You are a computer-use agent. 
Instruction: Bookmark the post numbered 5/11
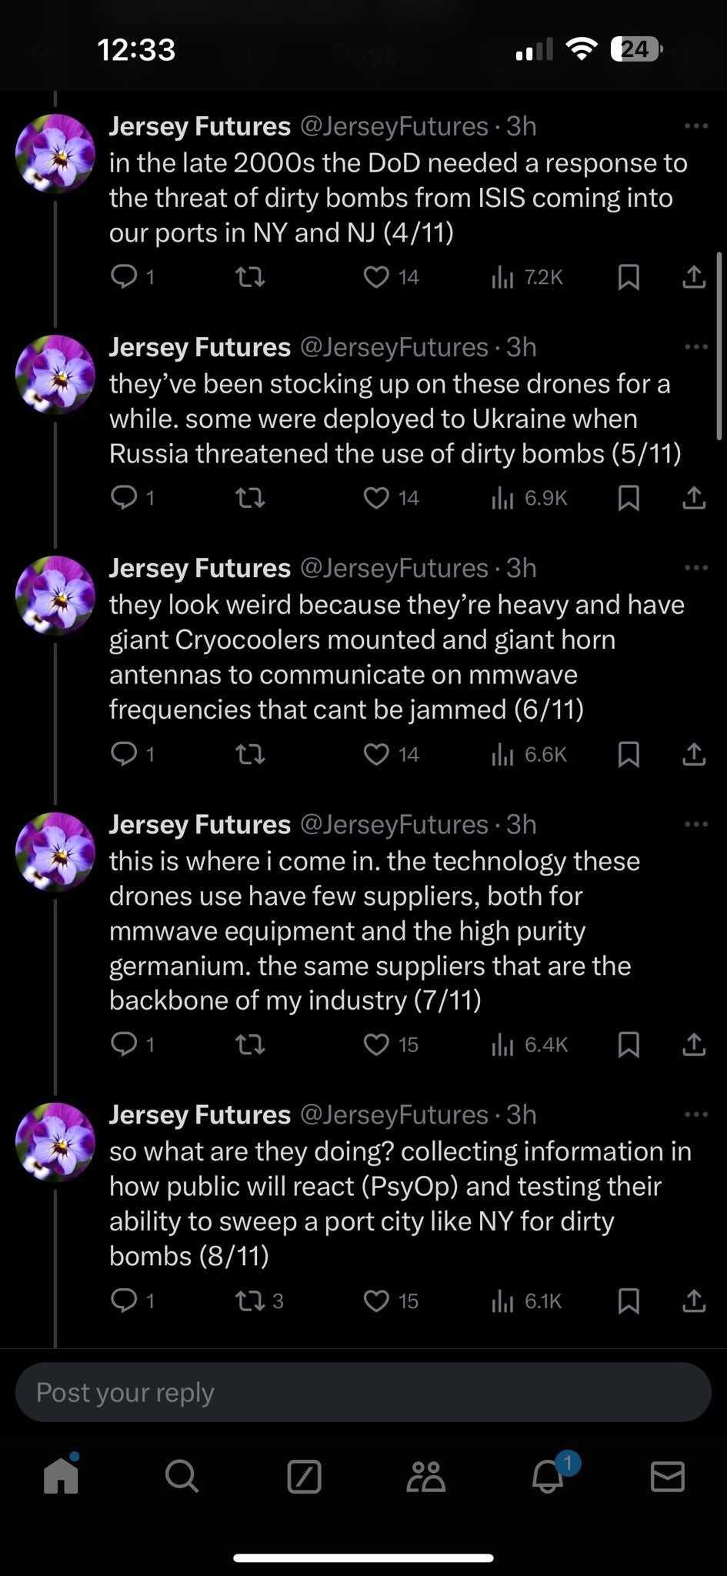pos(629,499)
